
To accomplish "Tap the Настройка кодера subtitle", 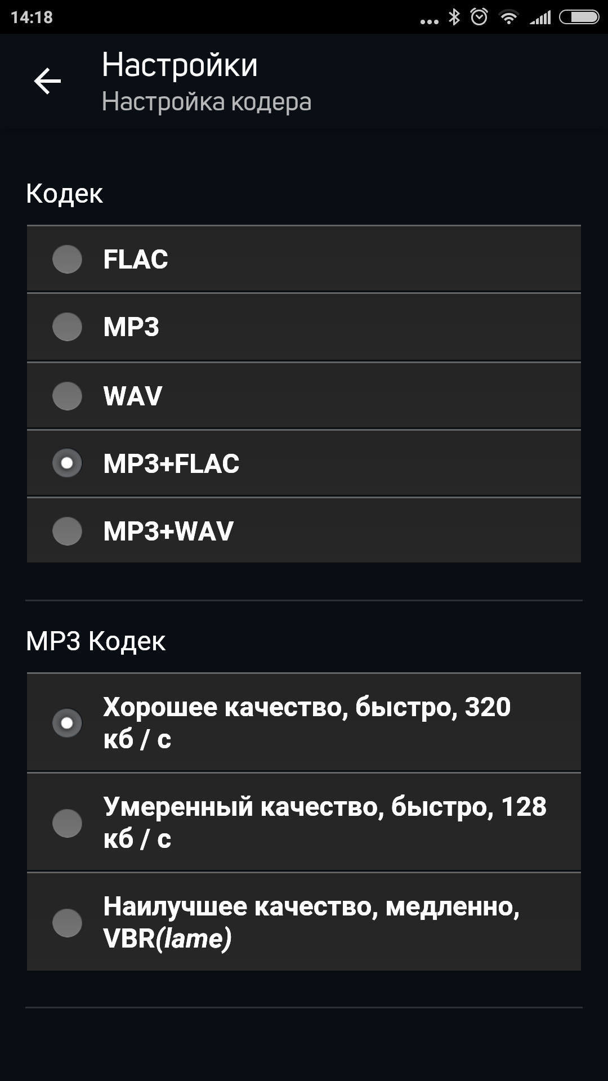I will click(x=206, y=102).
